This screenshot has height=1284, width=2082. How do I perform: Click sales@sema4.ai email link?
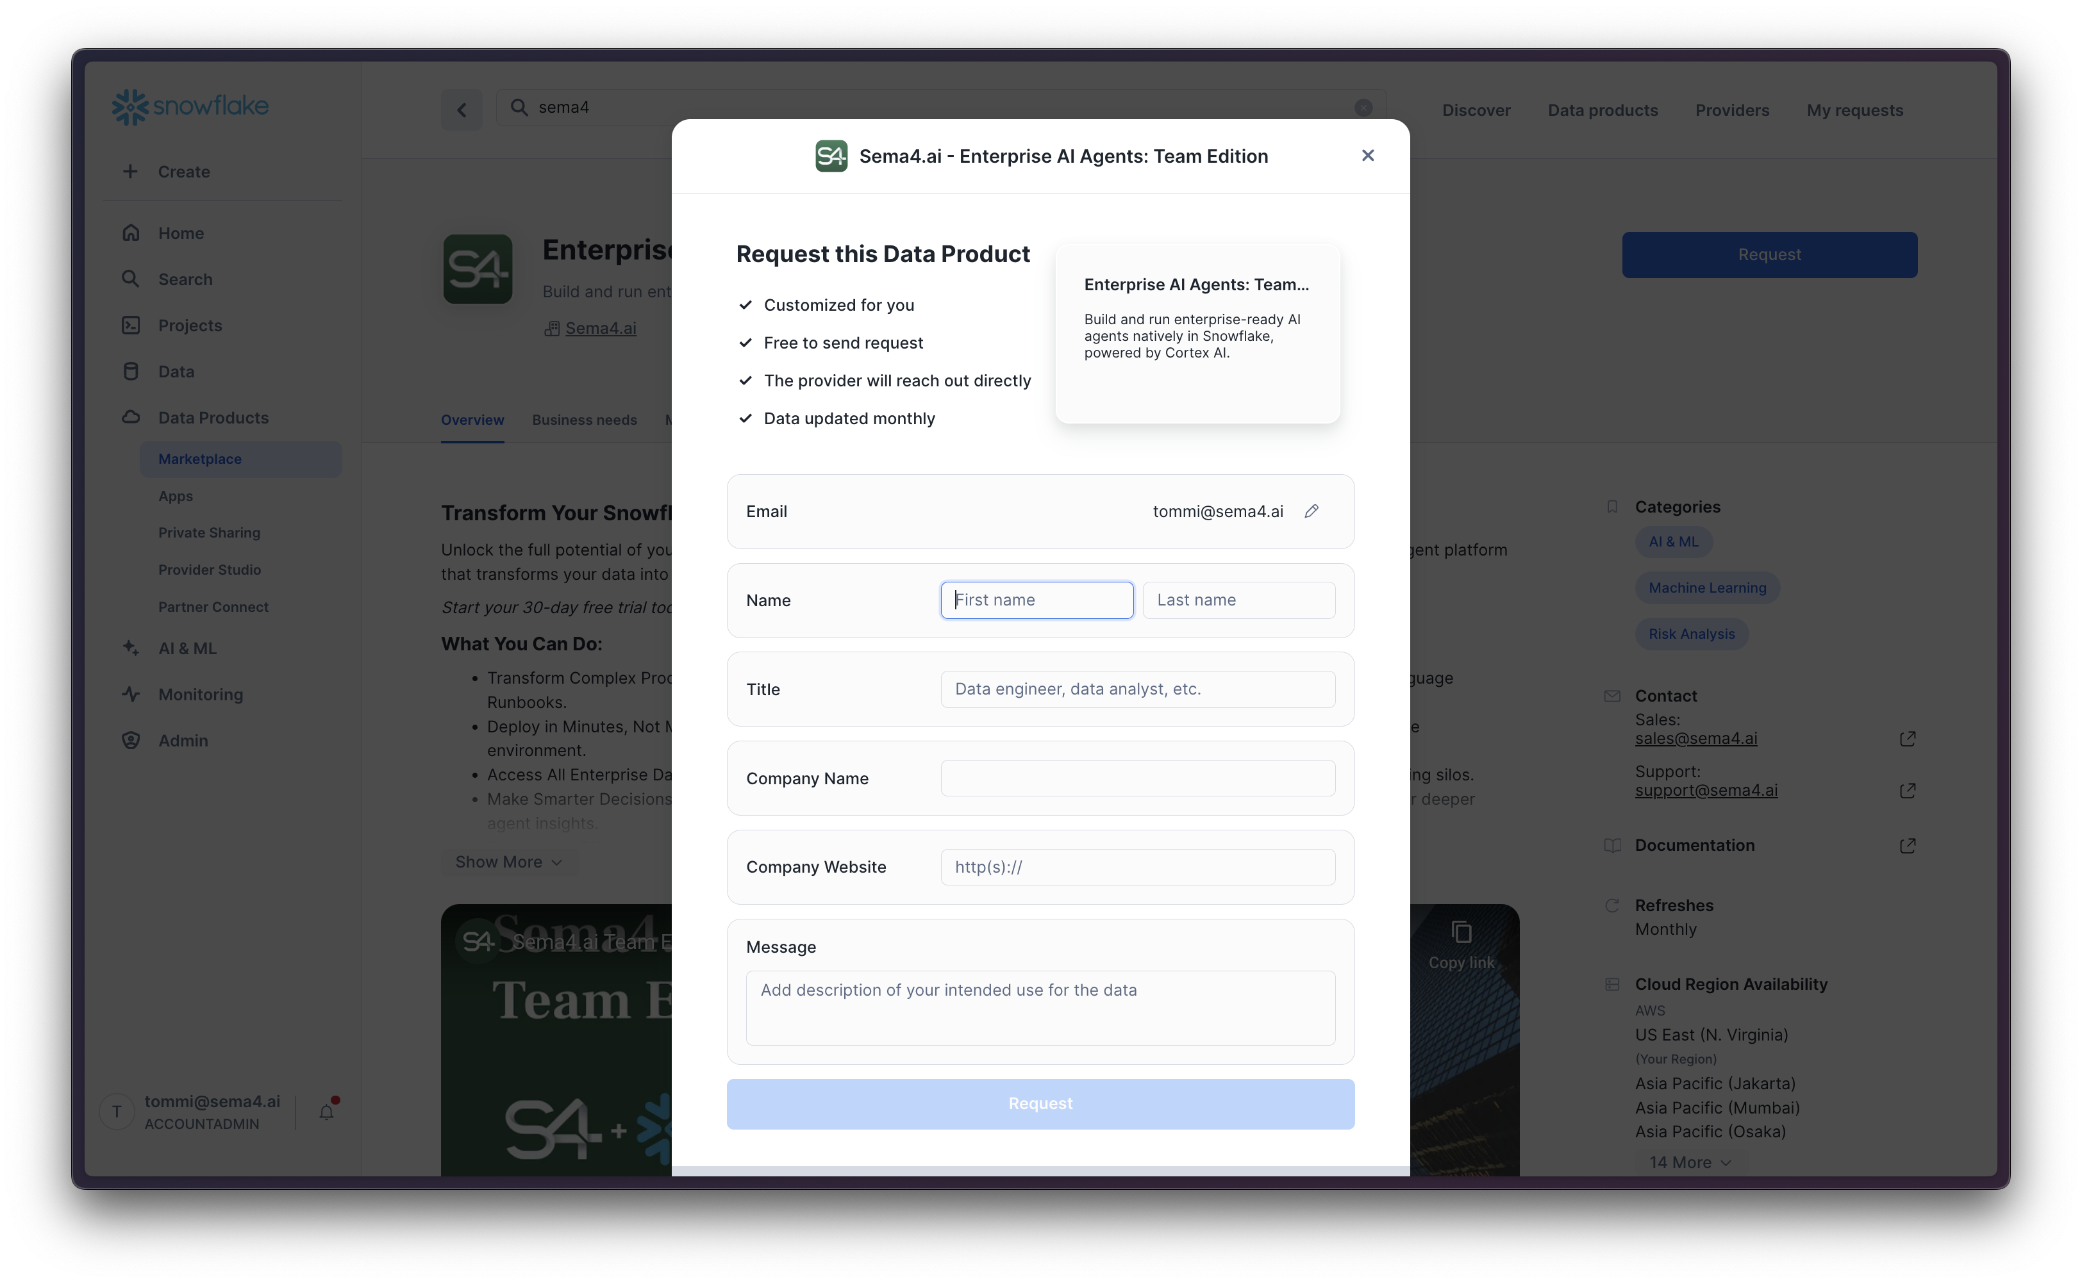1695,739
